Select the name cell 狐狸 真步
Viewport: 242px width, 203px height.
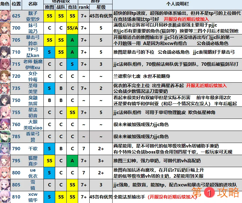33,161
